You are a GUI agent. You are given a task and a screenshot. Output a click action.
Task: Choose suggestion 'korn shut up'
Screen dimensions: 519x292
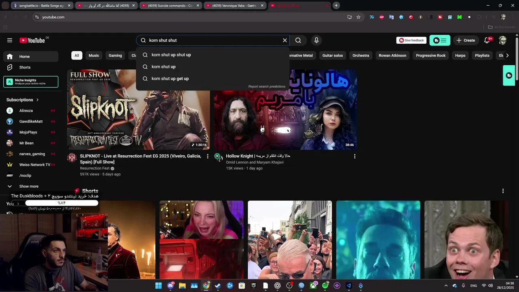tap(213, 67)
